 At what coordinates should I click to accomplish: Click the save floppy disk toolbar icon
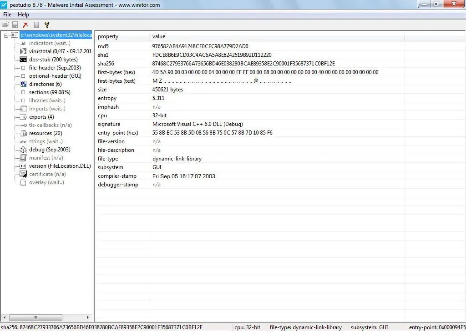(x=15, y=25)
